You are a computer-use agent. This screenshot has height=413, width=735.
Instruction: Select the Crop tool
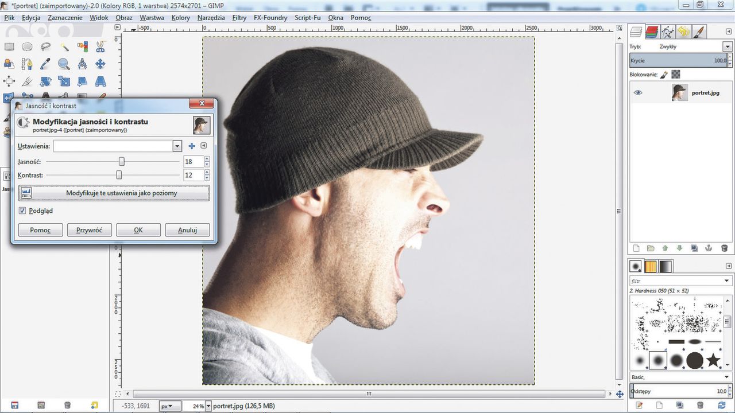click(x=27, y=81)
